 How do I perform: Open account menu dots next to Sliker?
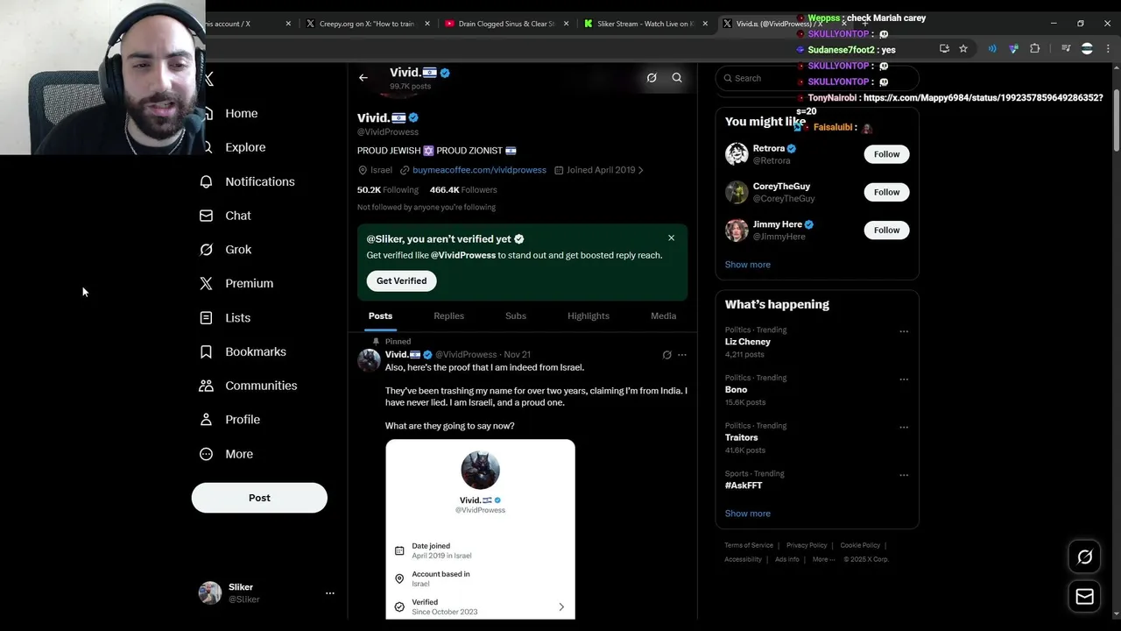click(330, 593)
